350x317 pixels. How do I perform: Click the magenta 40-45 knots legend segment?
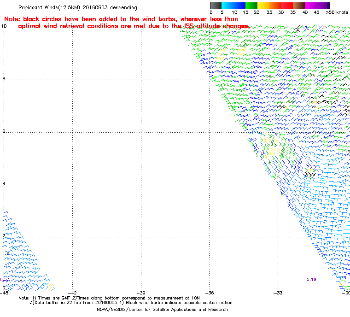[311, 6]
